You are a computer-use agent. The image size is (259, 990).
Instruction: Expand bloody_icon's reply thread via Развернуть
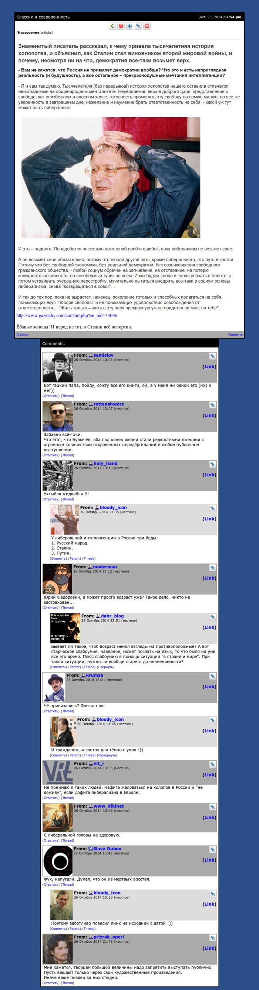107,755
